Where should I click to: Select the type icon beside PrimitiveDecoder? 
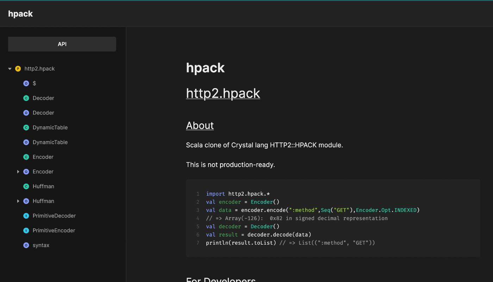(26, 215)
